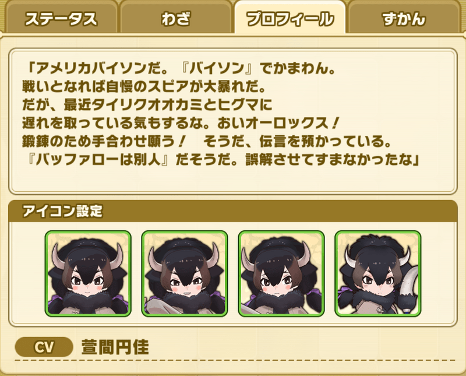Open the わざ tab
This screenshot has width=466, height=376.
[176, 19]
